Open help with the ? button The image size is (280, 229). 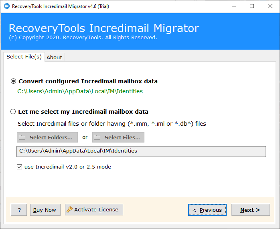[x=19, y=210]
